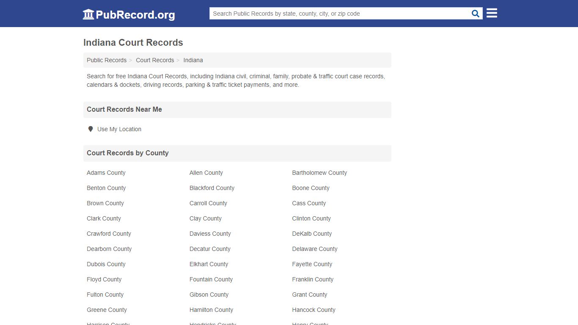Image resolution: width=578 pixels, height=325 pixels.
Task: Open Allen County court records
Action: tap(206, 173)
